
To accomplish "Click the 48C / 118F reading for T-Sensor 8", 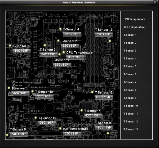I will point(104,127).
